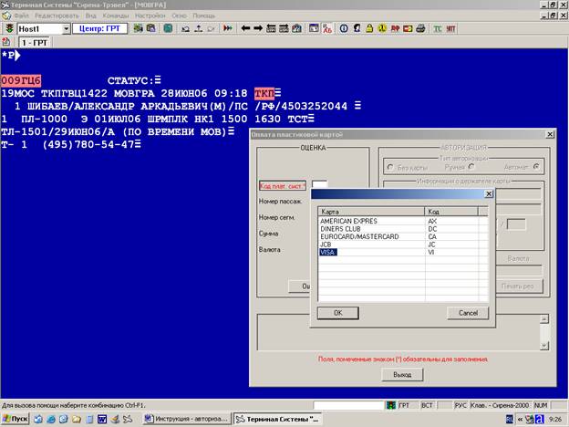Click the left arrow toolbar icon
Image resolution: width=569 pixels, height=427 pixels.
(x=245, y=28)
